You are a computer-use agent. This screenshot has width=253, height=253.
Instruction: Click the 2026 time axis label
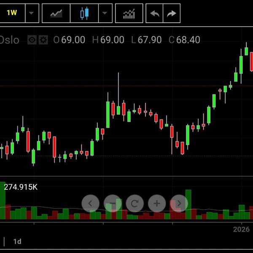[241, 229]
